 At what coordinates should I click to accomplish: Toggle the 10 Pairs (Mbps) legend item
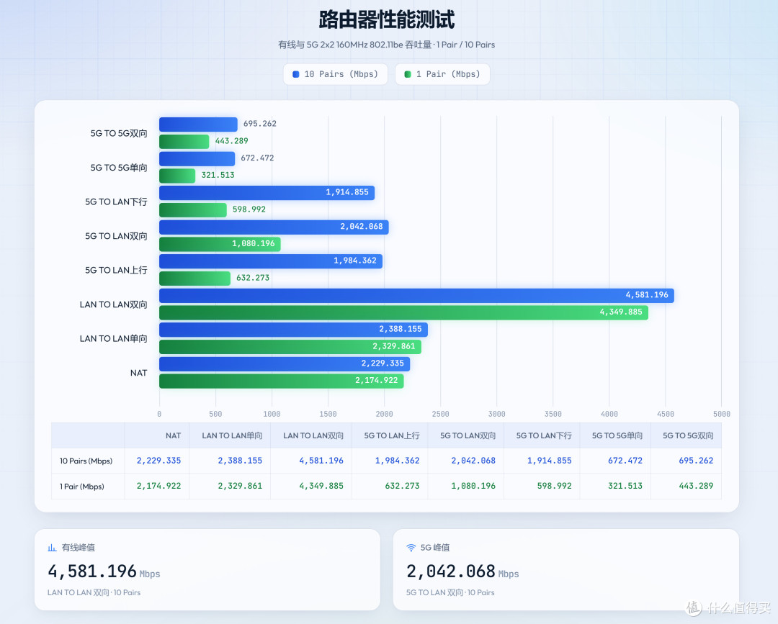[x=336, y=74]
